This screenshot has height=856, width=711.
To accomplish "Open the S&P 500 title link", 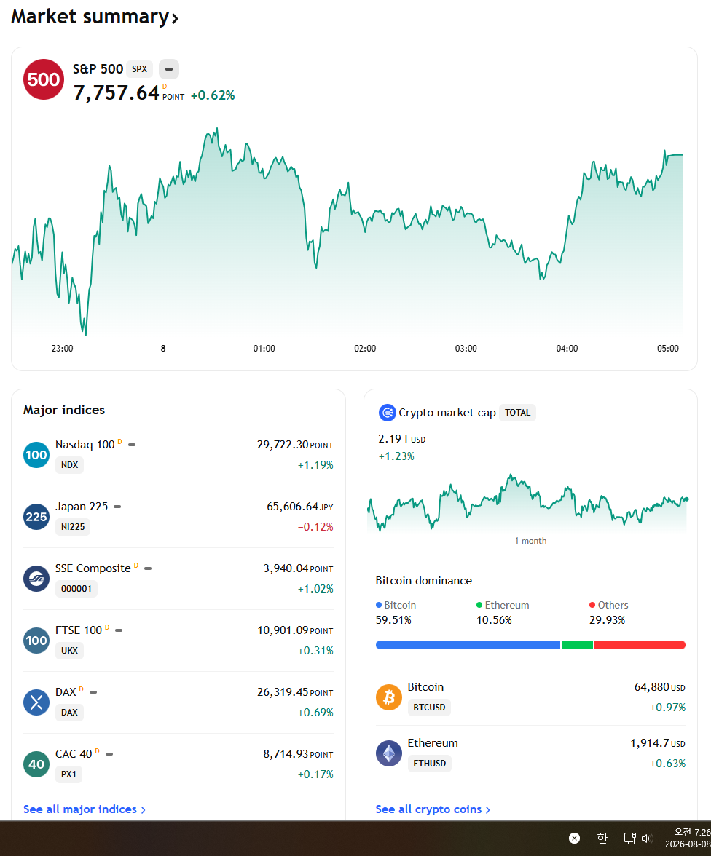I will [x=98, y=68].
